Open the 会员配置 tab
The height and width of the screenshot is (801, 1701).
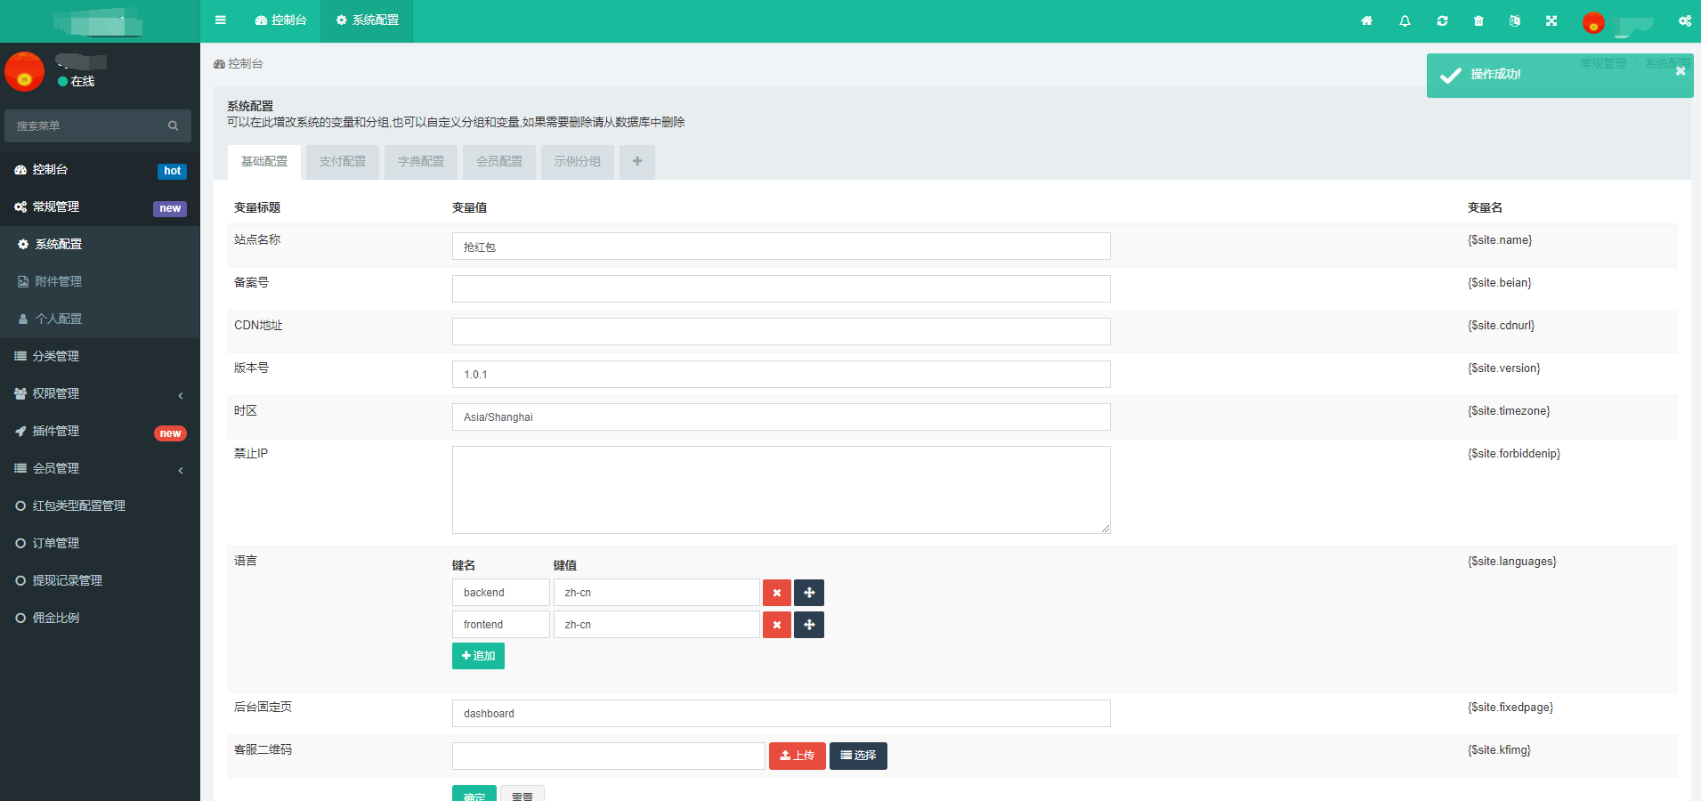tap(499, 162)
